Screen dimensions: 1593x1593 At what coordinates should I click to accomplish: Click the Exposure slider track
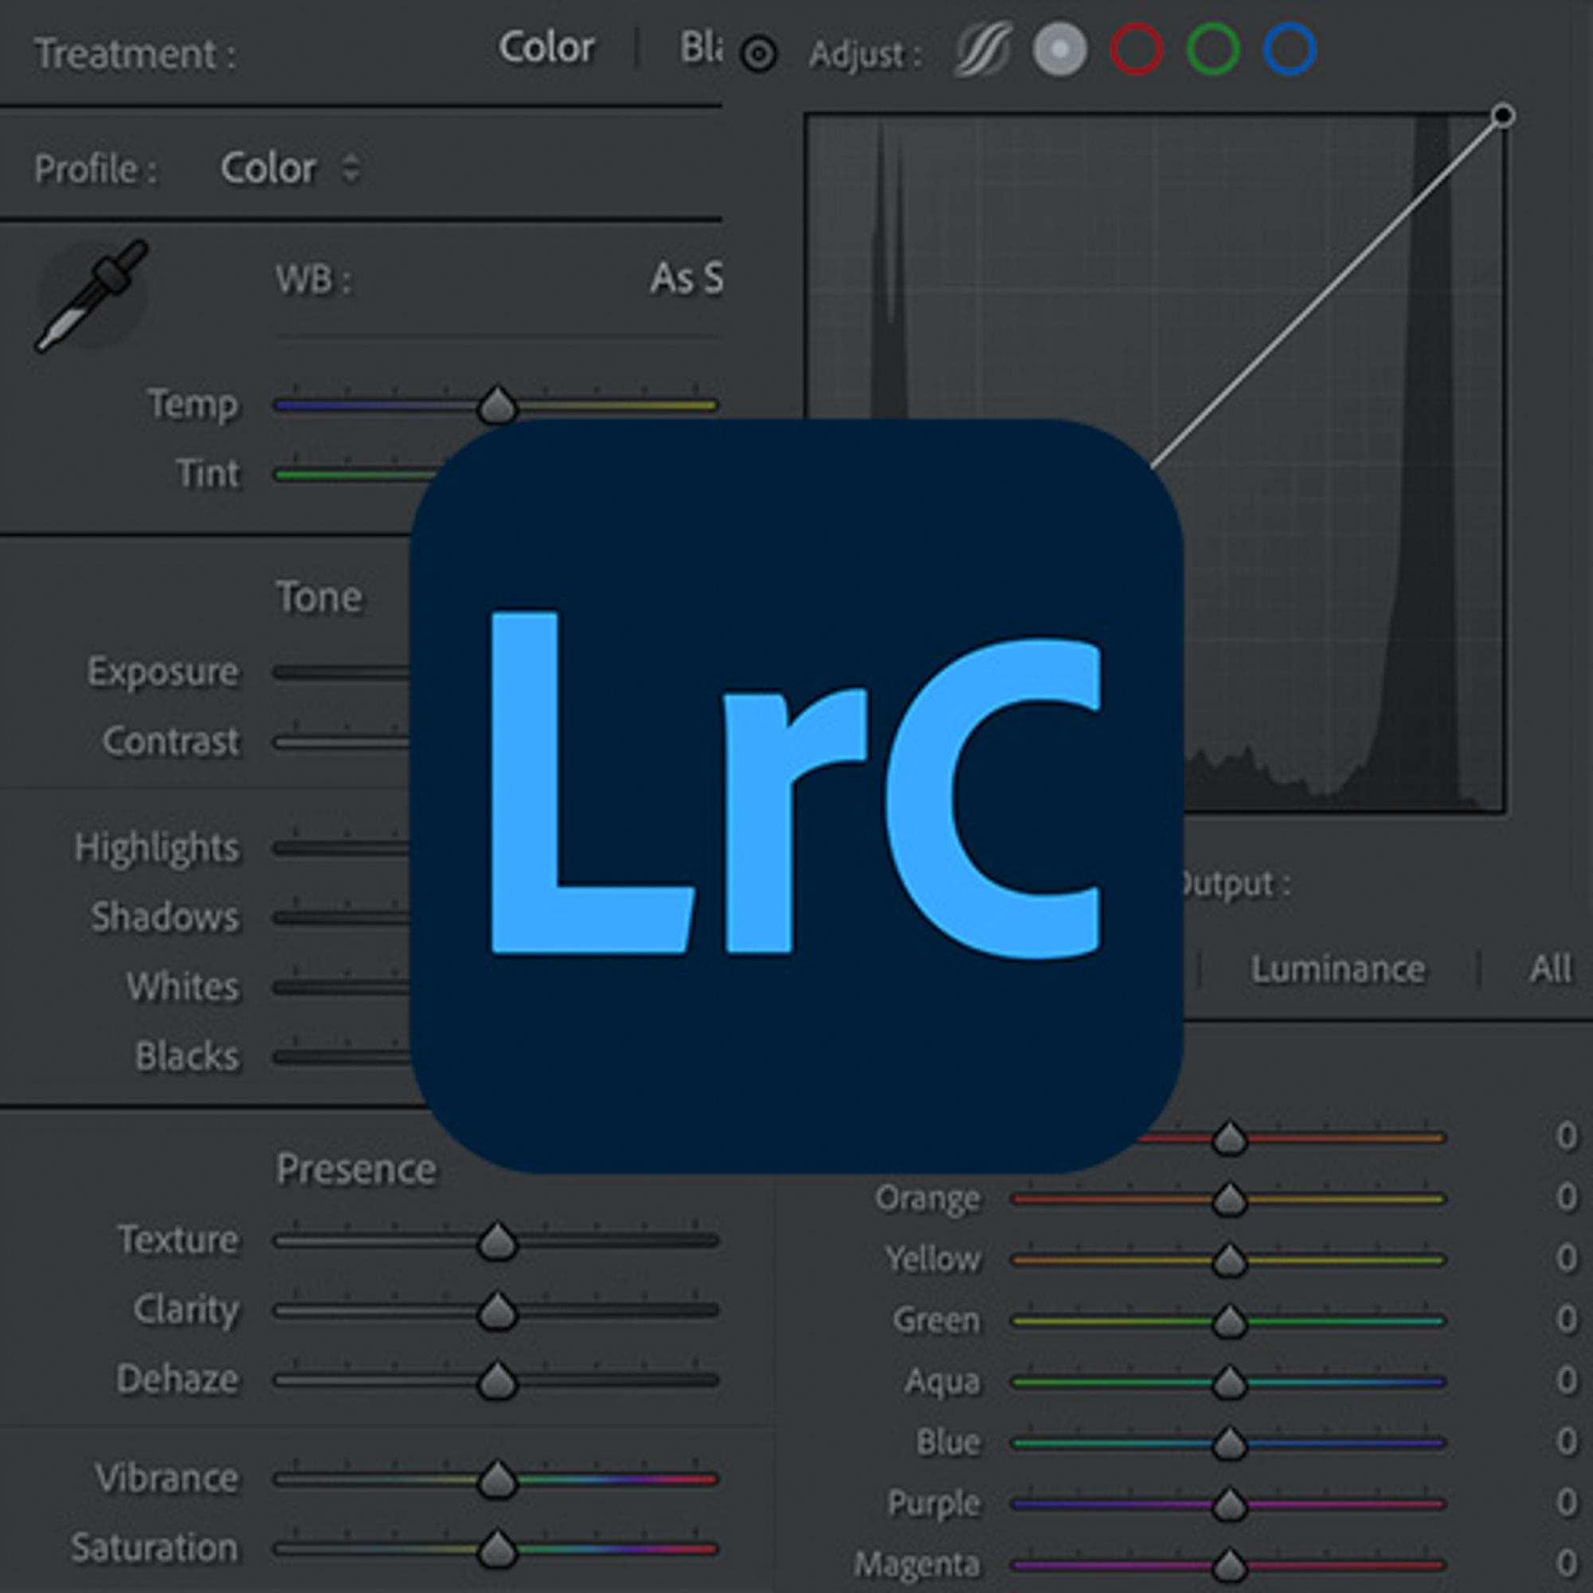pyautogui.click(x=342, y=673)
